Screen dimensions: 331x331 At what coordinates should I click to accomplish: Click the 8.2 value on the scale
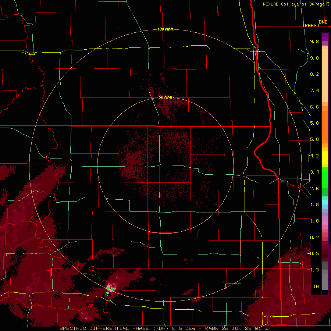[x=314, y=74]
